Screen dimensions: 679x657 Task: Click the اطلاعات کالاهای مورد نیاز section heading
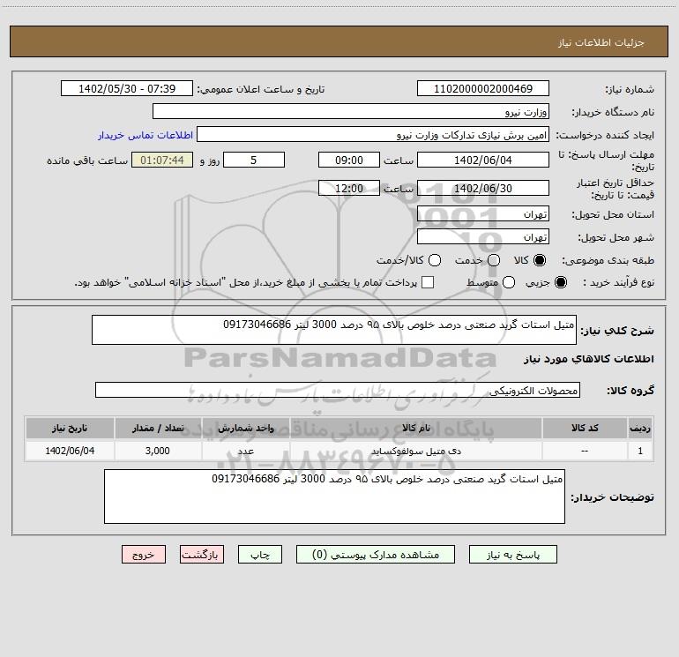coord(588,359)
